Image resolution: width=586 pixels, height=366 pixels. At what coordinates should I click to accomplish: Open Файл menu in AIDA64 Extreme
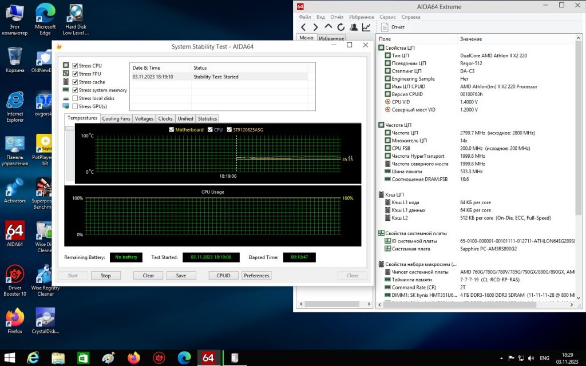[305, 17]
